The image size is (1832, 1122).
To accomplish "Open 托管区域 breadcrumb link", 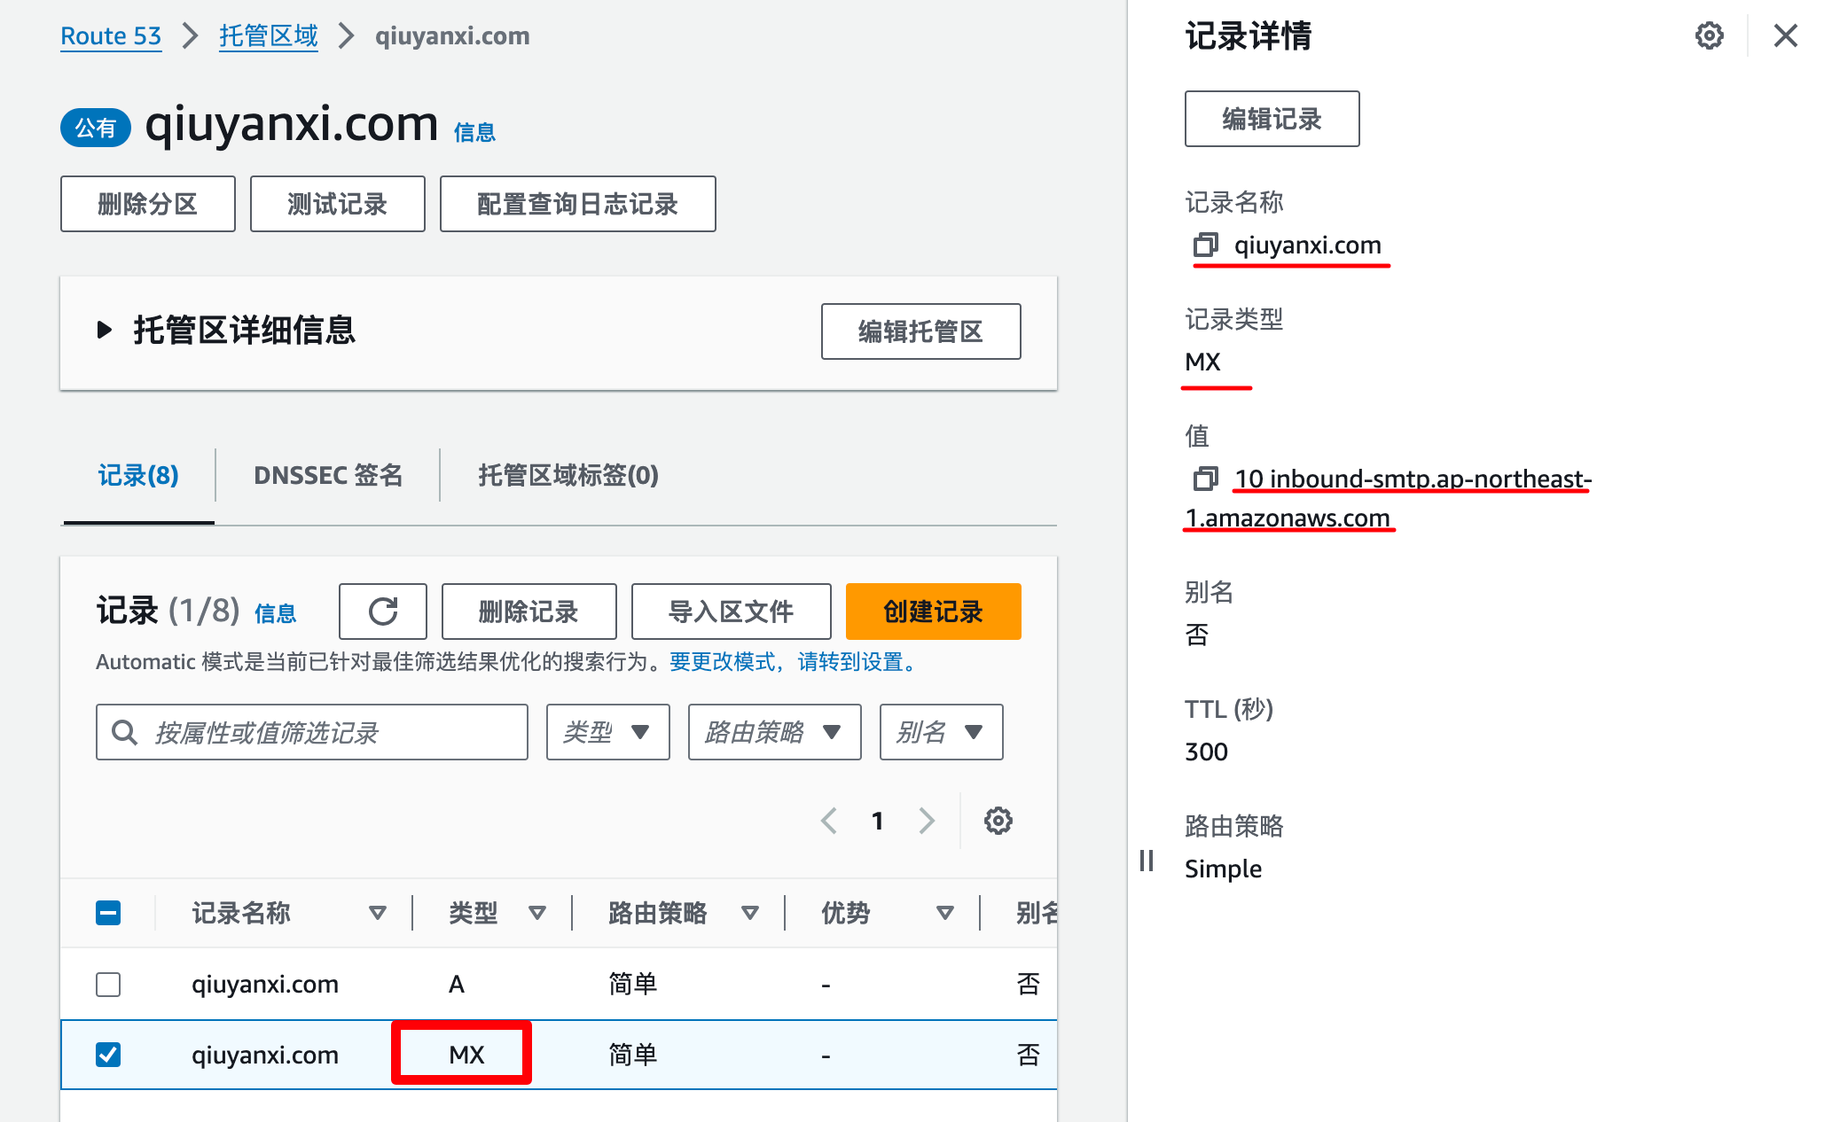I will [x=269, y=36].
